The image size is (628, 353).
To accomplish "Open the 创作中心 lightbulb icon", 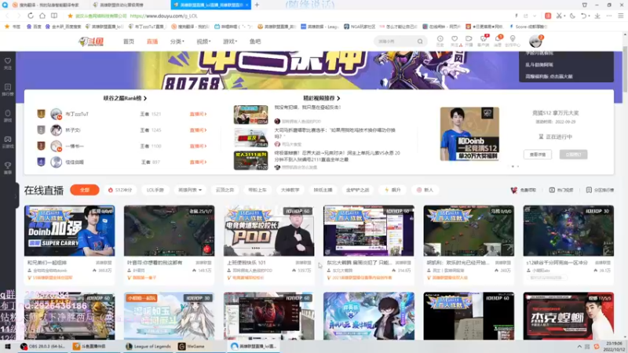I will (513, 41).
